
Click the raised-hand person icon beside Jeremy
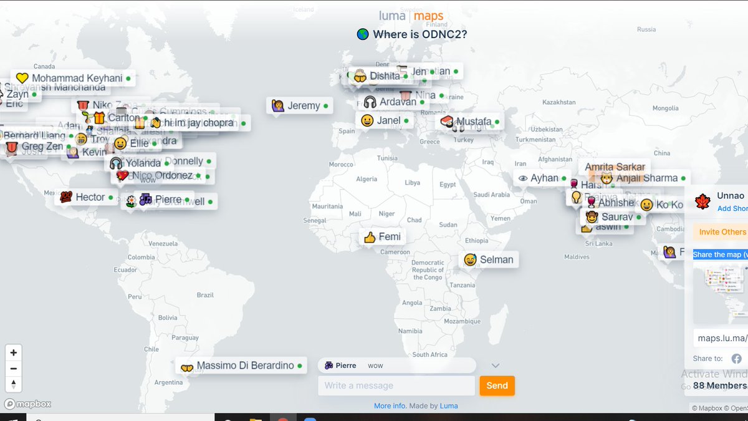(277, 105)
